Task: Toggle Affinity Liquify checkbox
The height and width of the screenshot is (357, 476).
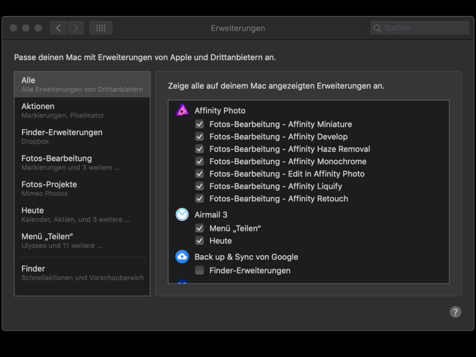Action: pyautogui.click(x=200, y=186)
